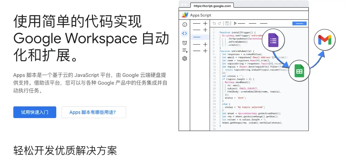The height and width of the screenshot is (157, 346).
Task: Click the paragraph beginning Apps 脚本是一个基于云的
Action: pos(90,83)
